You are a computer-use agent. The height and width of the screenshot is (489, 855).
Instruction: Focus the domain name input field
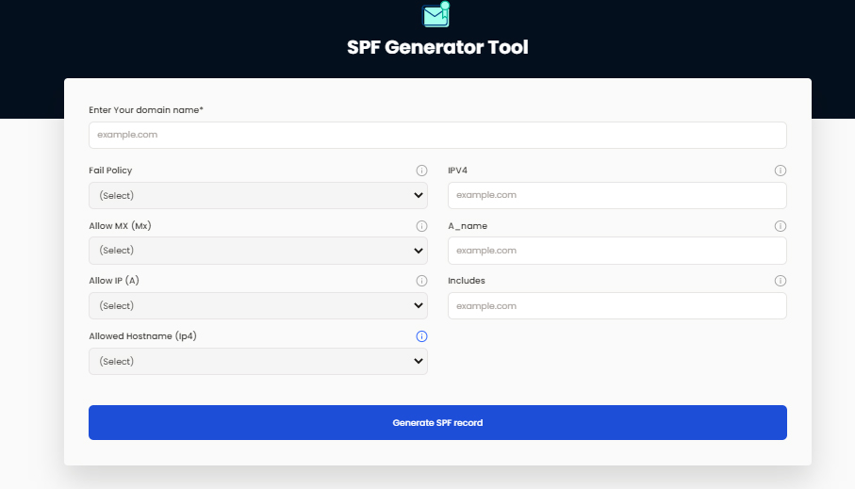click(x=437, y=135)
